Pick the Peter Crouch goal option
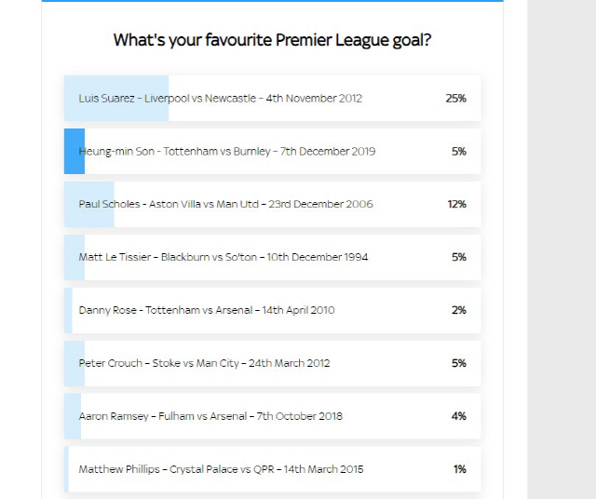Viewport: 596px width, 499px height. pyautogui.click(x=272, y=363)
